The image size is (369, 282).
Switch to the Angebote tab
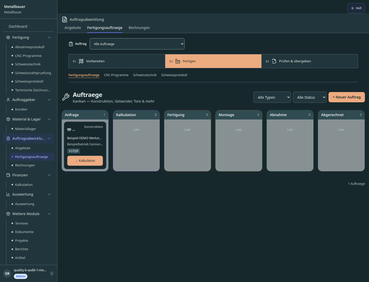[x=73, y=28]
